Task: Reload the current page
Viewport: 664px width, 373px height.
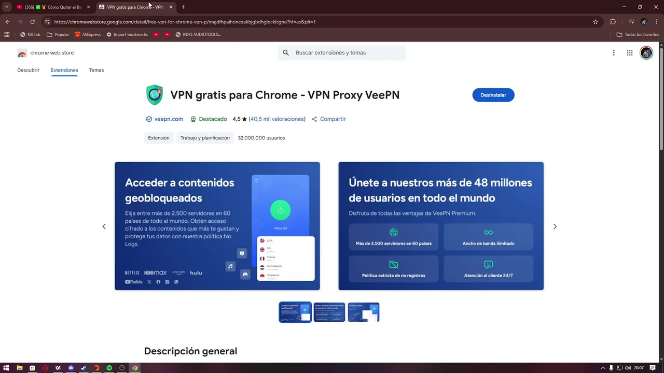Action: pos(32,22)
